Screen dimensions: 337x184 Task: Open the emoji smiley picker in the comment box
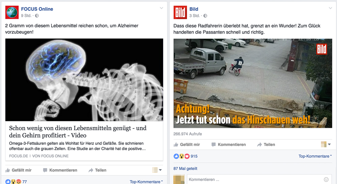(x=326, y=180)
